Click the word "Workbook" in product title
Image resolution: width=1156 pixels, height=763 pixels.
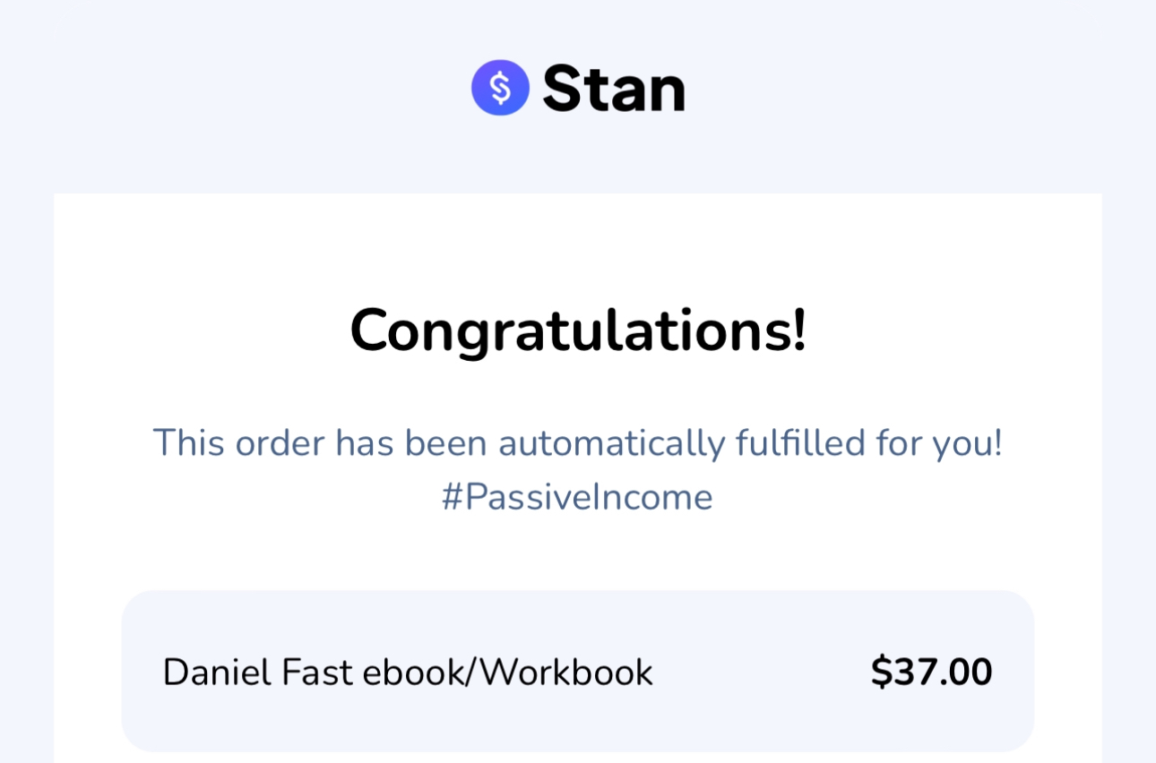pyautogui.click(x=566, y=673)
